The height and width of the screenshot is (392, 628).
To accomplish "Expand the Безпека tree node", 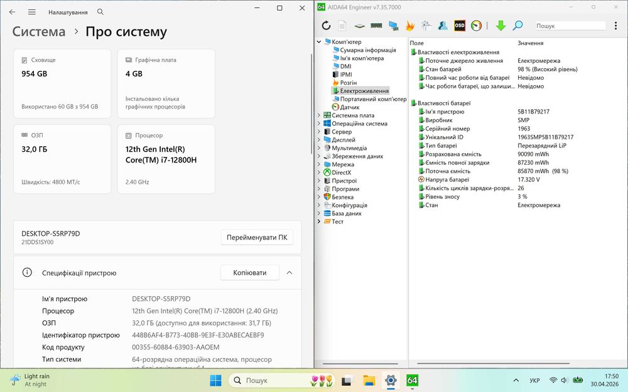I will tap(319, 197).
